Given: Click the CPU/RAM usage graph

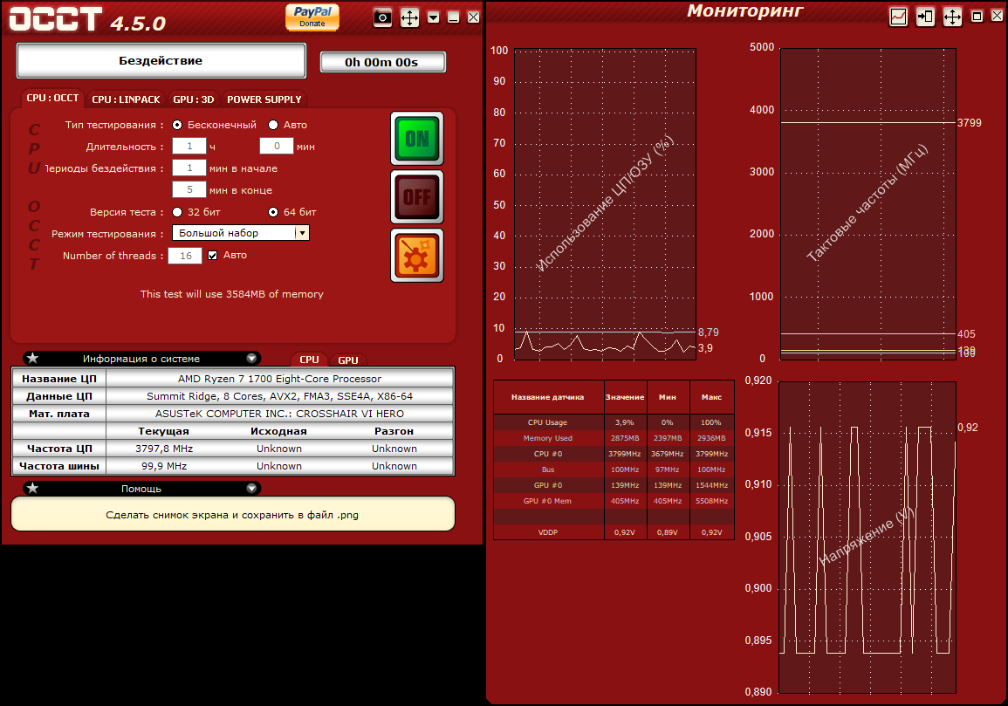Looking at the screenshot, I should coord(605,204).
